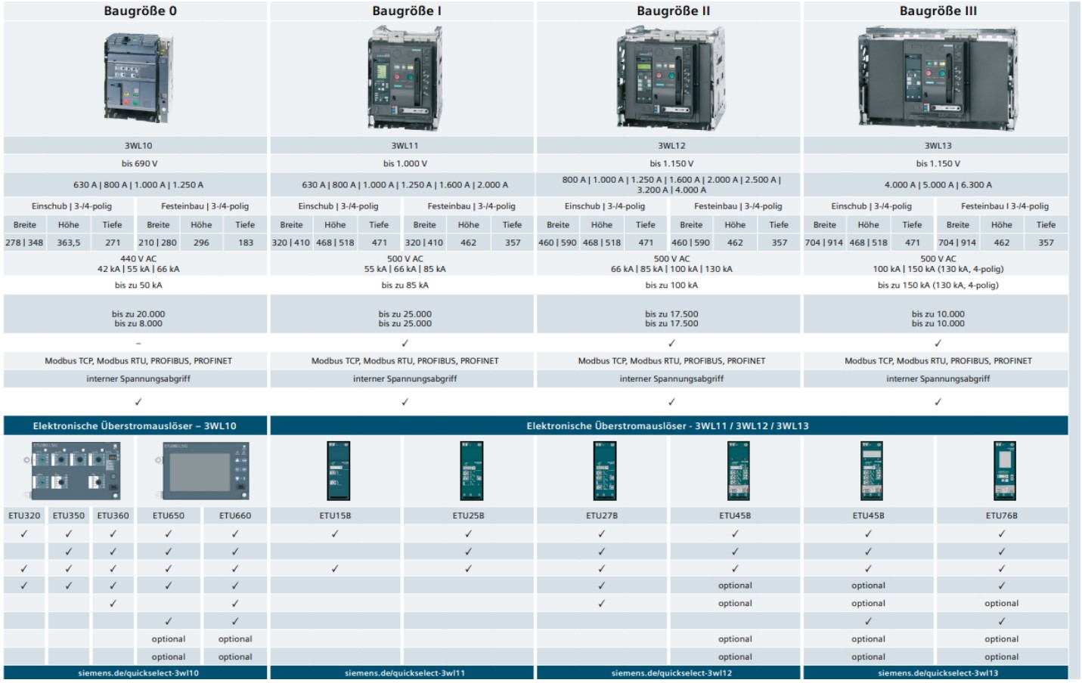Select the 'ETU76B' label
This screenshot has height=683, width=1082.
[1002, 516]
